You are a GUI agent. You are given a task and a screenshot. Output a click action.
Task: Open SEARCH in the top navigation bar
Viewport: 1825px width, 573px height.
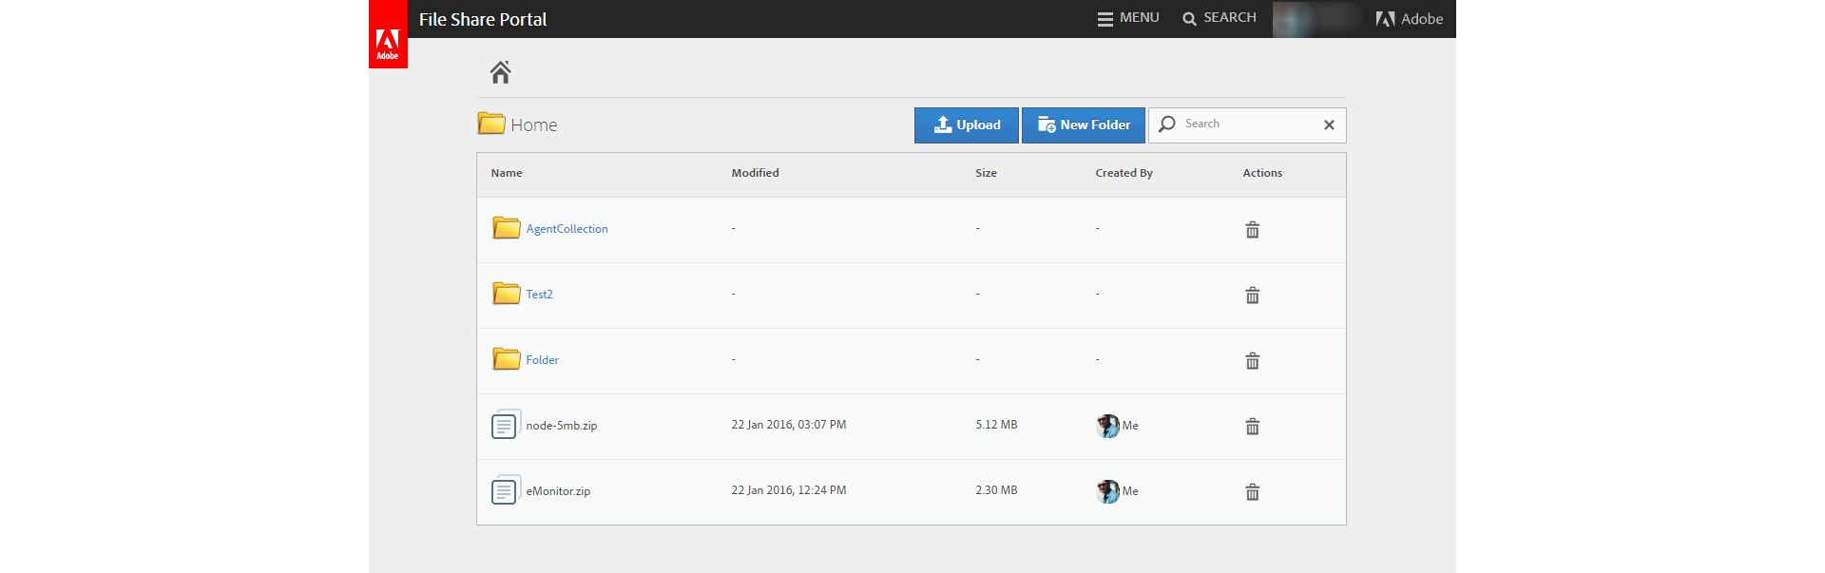coord(1220,18)
